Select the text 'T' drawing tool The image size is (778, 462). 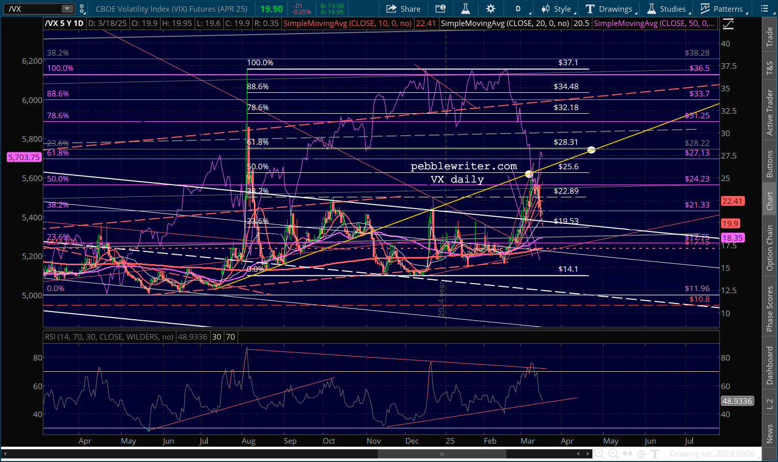(x=655, y=454)
